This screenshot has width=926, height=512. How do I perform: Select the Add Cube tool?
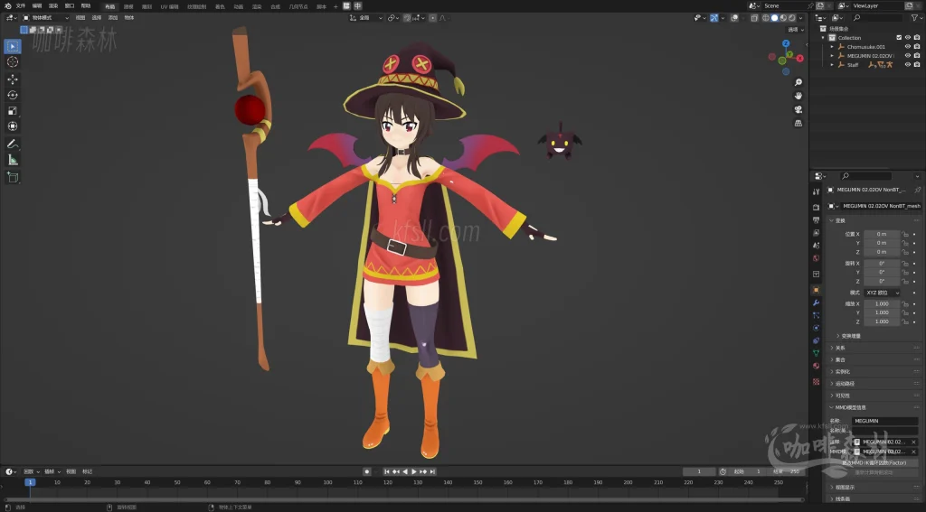tap(13, 177)
